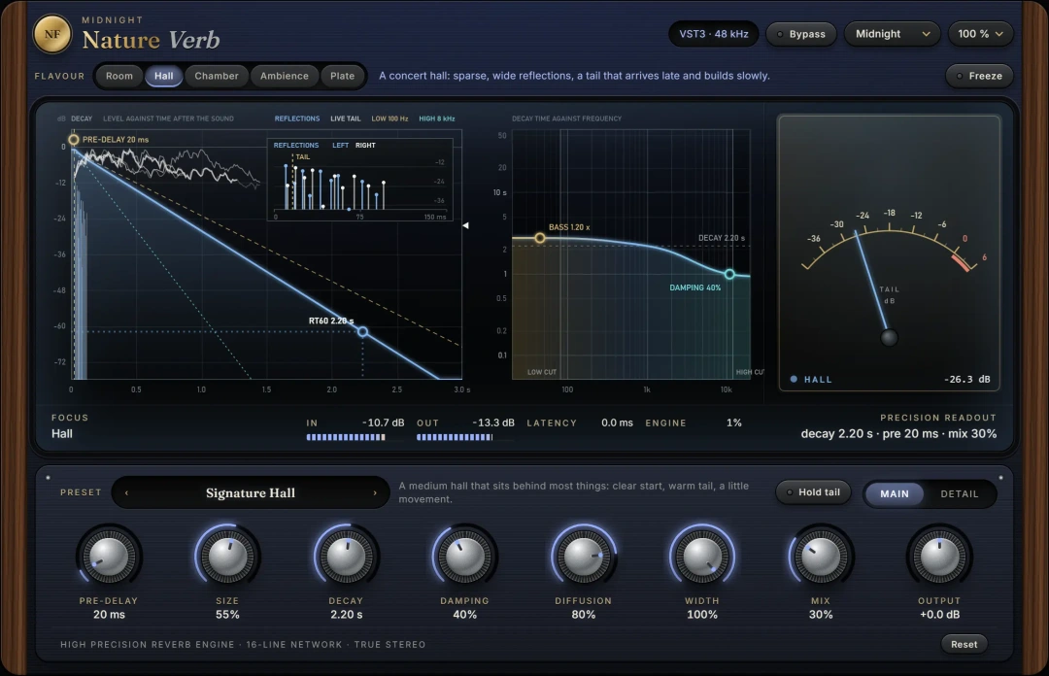
Task: Click the Reset button
Action: tap(964, 644)
